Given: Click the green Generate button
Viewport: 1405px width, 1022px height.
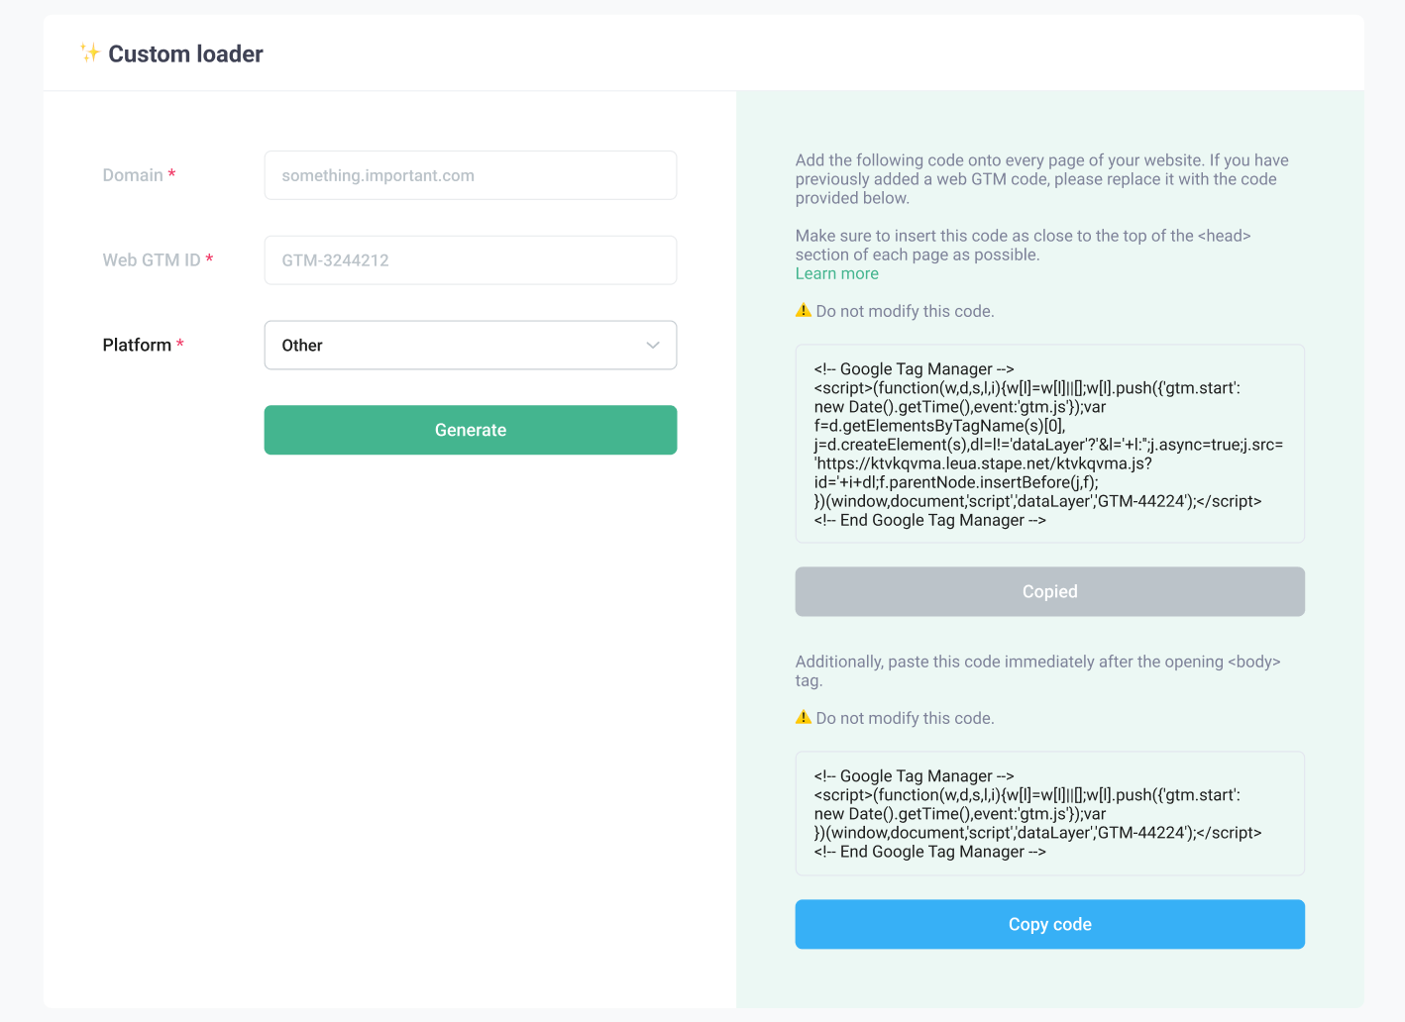Looking at the screenshot, I should coord(471,430).
